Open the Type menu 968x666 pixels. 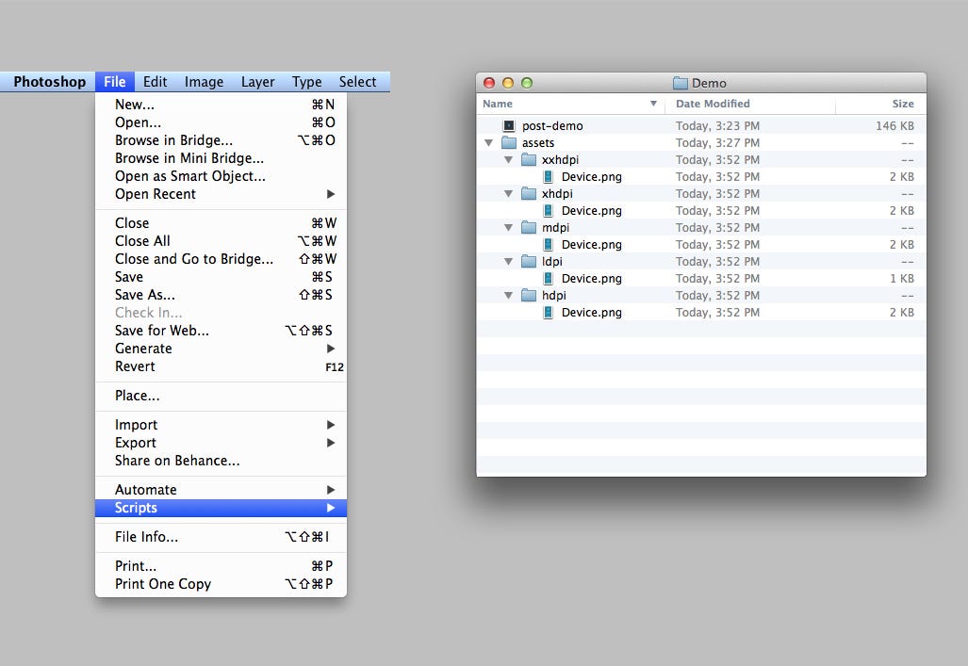point(307,82)
